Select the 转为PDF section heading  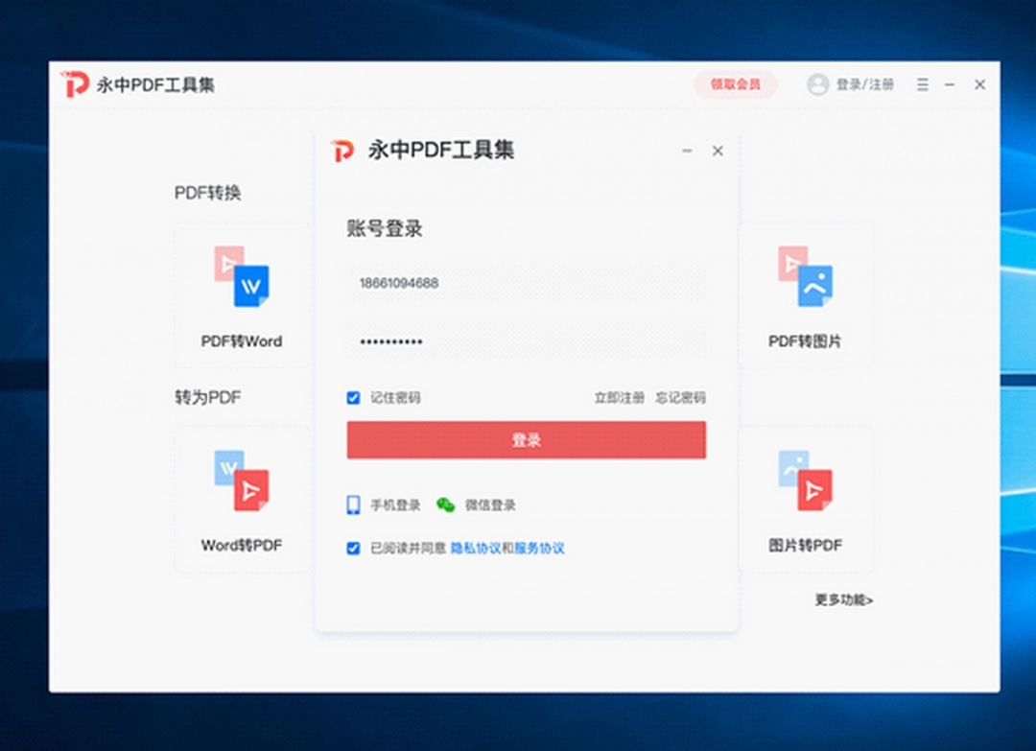pos(206,397)
